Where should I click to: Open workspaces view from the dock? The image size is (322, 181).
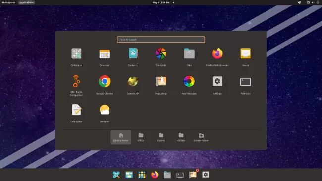[x=129, y=175]
